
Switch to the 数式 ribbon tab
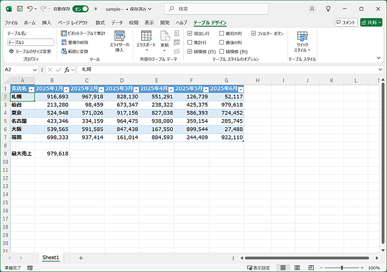click(100, 23)
